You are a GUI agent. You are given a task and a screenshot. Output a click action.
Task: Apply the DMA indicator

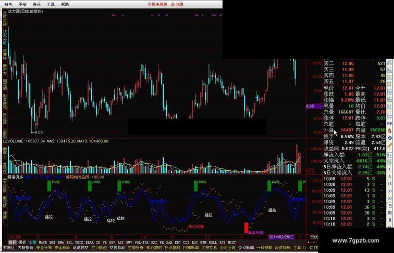coord(61,242)
